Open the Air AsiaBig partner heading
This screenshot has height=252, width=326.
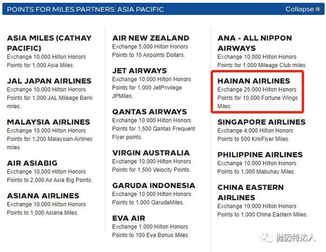(x=32, y=163)
